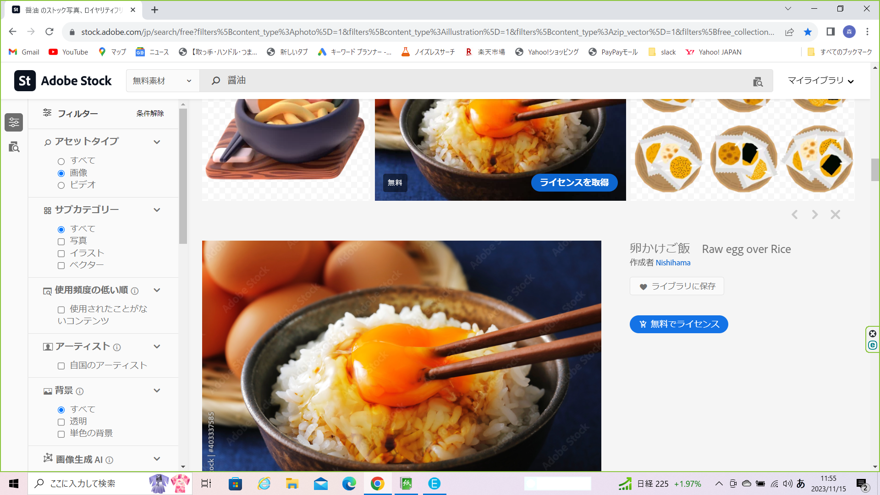Check 自国のアーティスト checkbox
Image resolution: width=880 pixels, height=495 pixels.
(61, 366)
